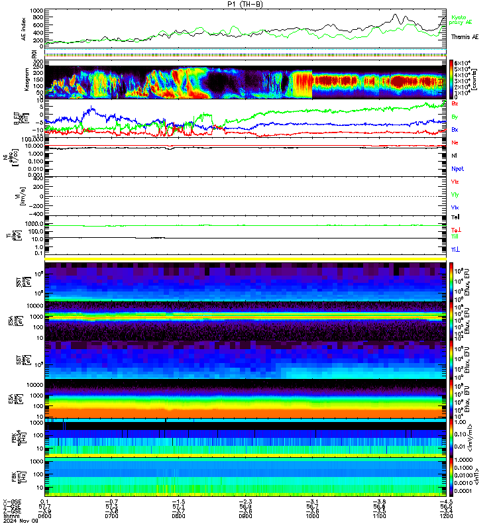Screen dimensions: 497x530
Task: Click the ROI dotted indicator strip
Action: click(x=245, y=54)
